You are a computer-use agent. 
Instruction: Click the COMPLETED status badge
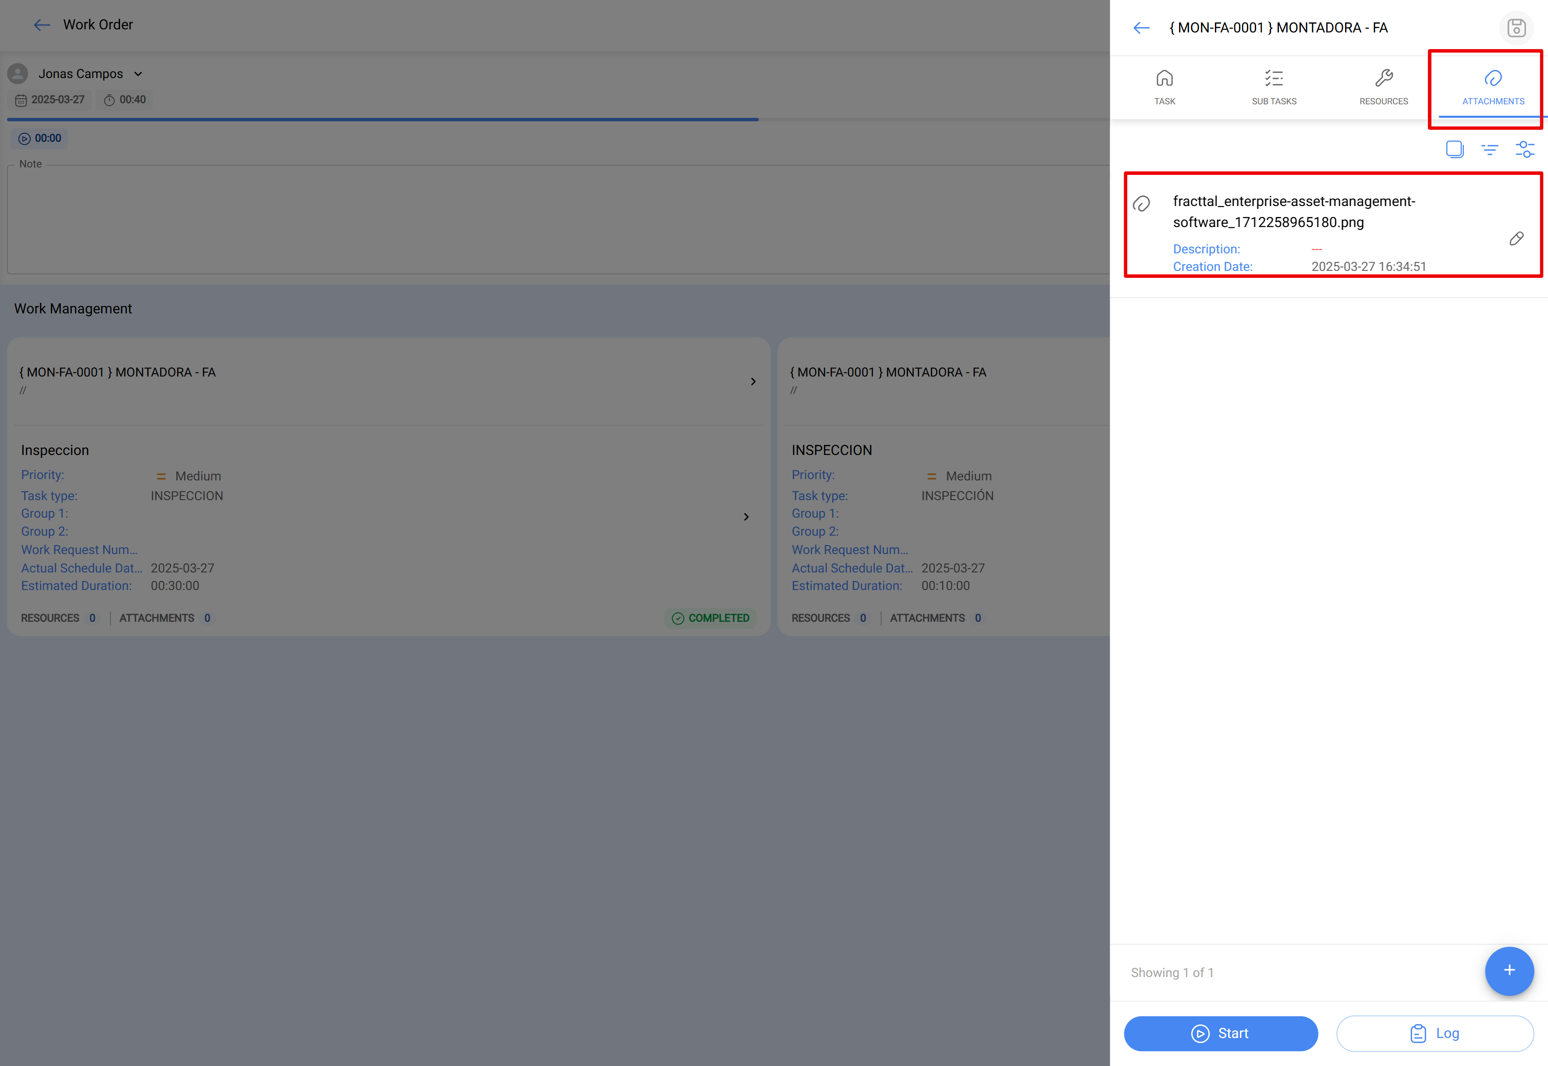click(710, 618)
